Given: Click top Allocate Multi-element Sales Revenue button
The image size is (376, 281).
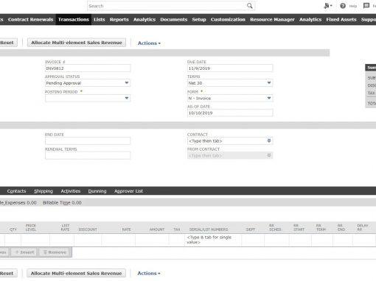Looking at the screenshot, I should click(x=77, y=43).
